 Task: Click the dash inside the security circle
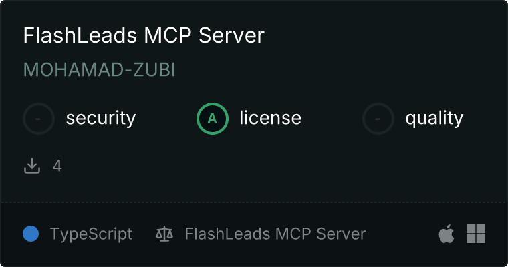[x=38, y=119]
